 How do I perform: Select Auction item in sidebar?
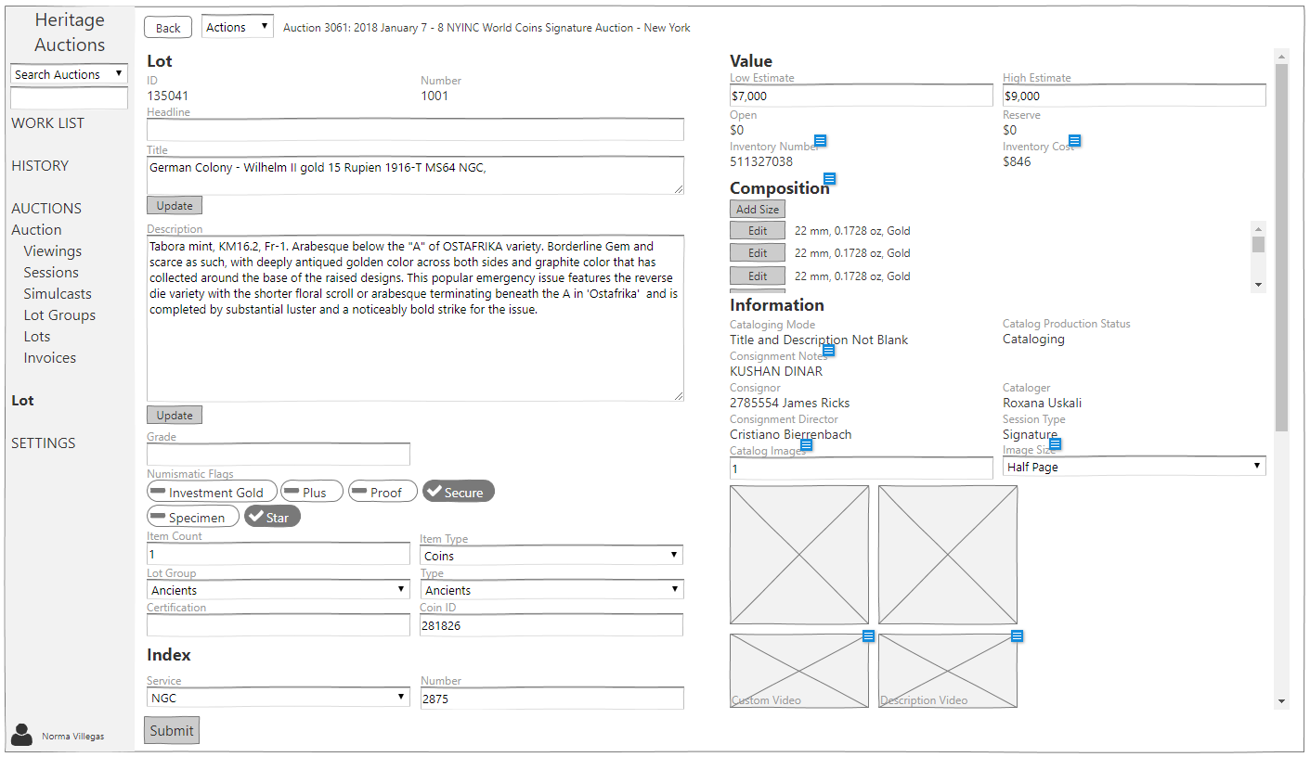click(36, 230)
